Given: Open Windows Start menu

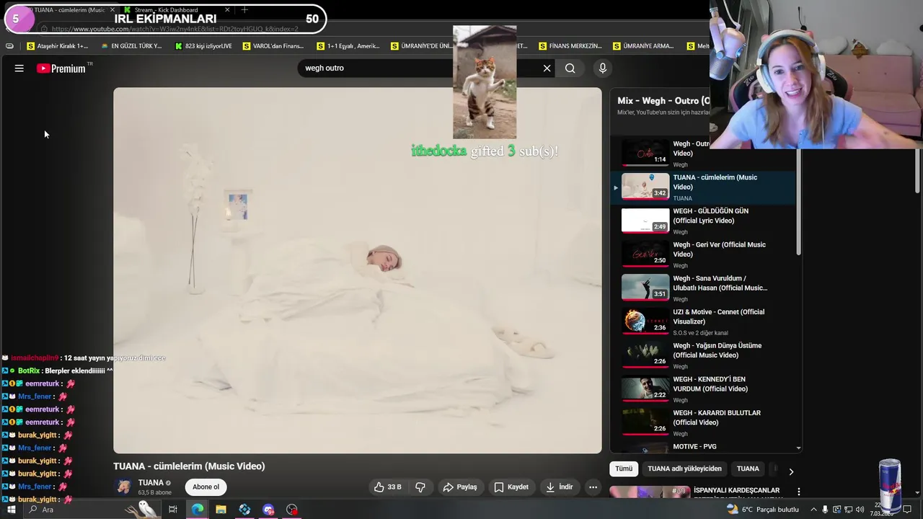Looking at the screenshot, I should [11, 510].
